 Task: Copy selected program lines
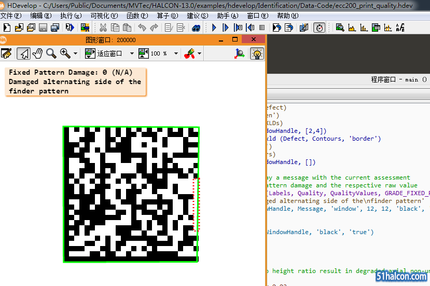(115, 28)
